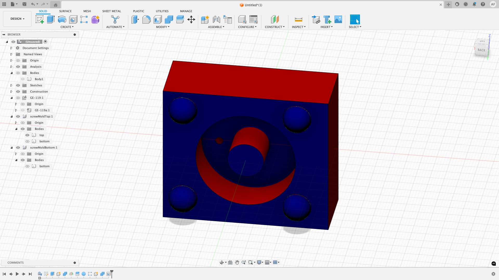
Task: Collapse the screwMoldTop:1 component
Action: (11, 116)
